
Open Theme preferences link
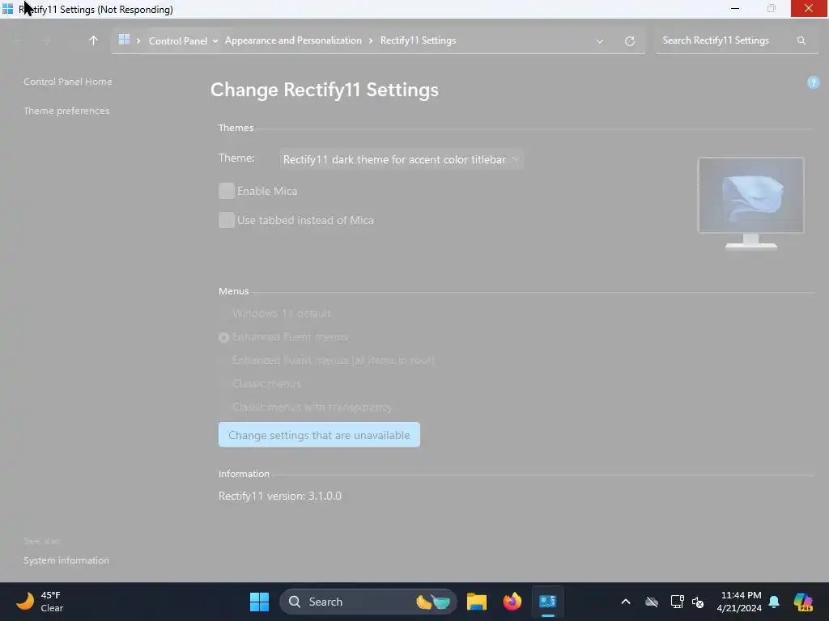click(x=66, y=111)
